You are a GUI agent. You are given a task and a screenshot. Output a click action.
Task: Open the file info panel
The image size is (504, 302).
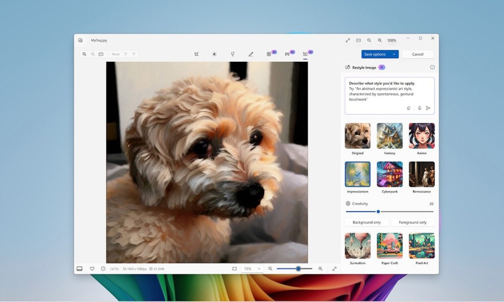103,268
